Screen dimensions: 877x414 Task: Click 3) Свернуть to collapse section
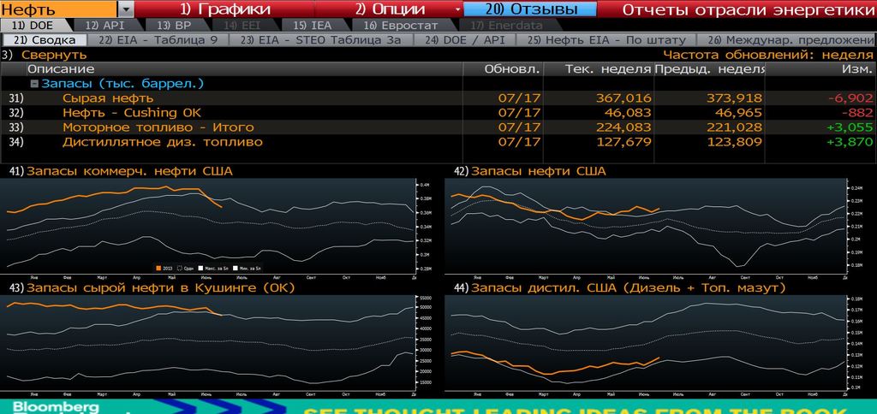45,55
